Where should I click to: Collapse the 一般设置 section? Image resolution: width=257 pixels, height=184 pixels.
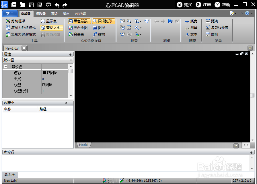(5, 66)
